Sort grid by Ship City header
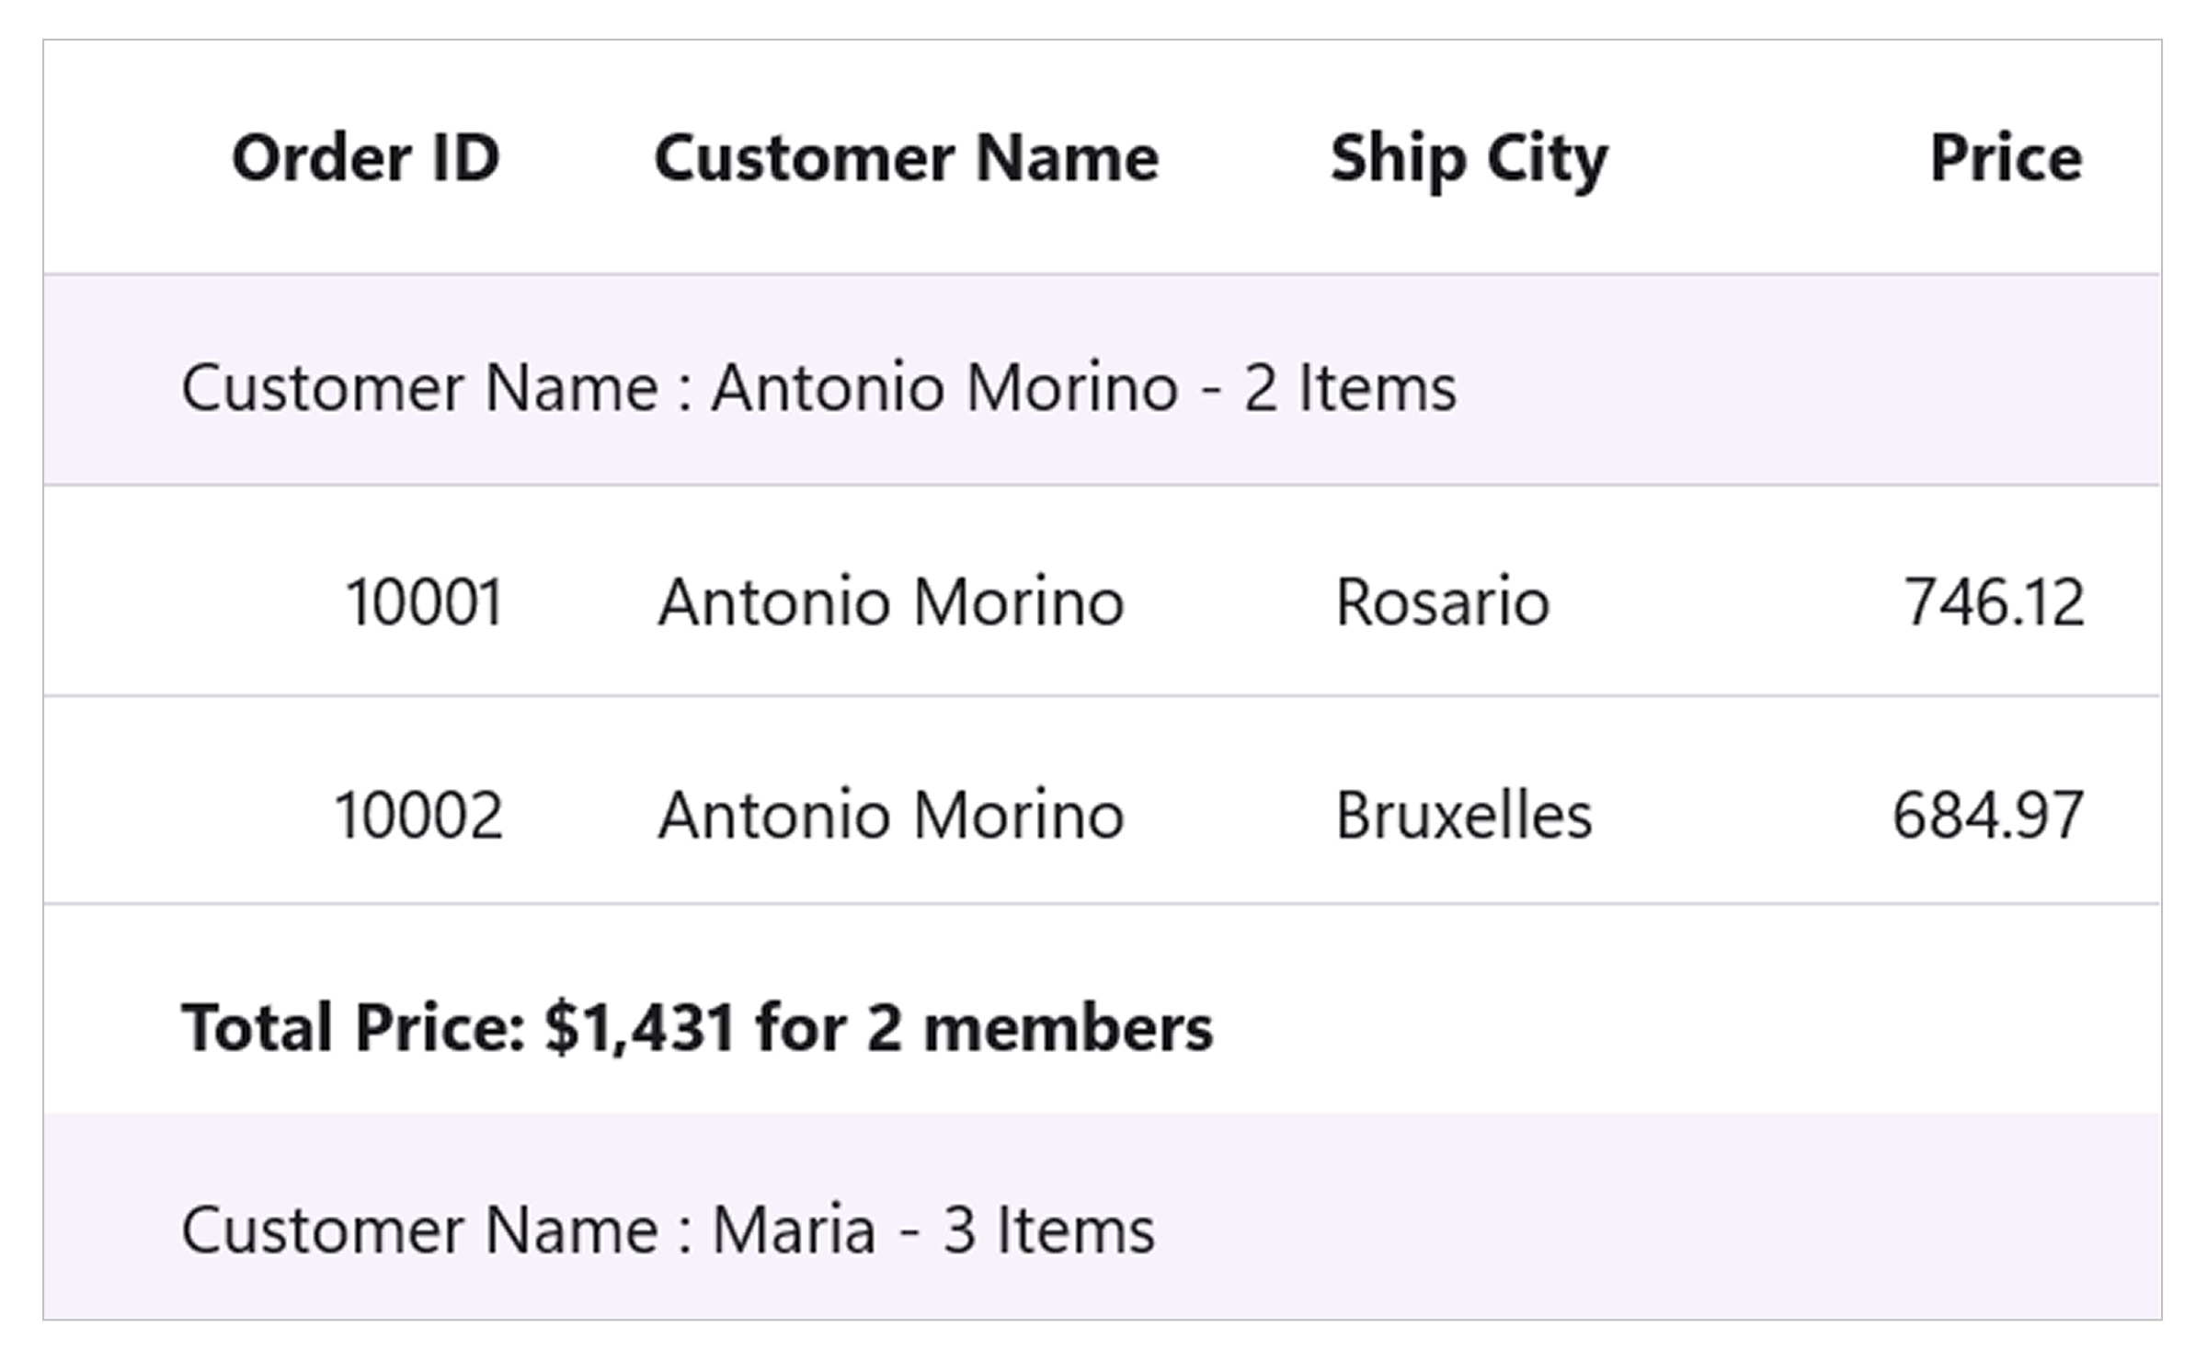Screen dimensions: 2207x1361 point(1469,158)
